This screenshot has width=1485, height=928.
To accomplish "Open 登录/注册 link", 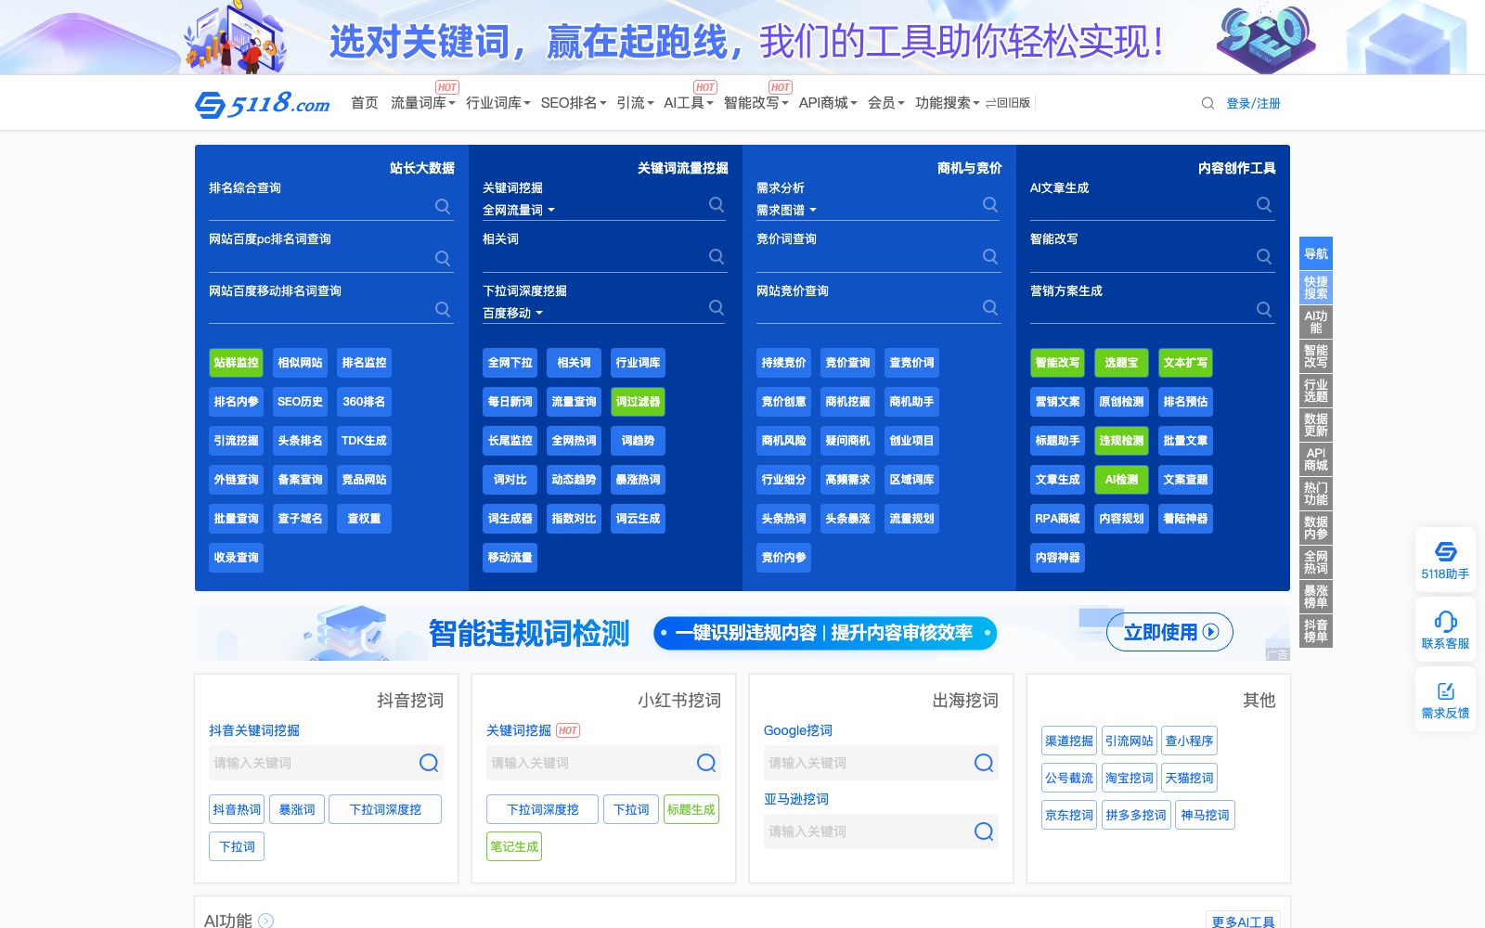I will click(1253, 103).
